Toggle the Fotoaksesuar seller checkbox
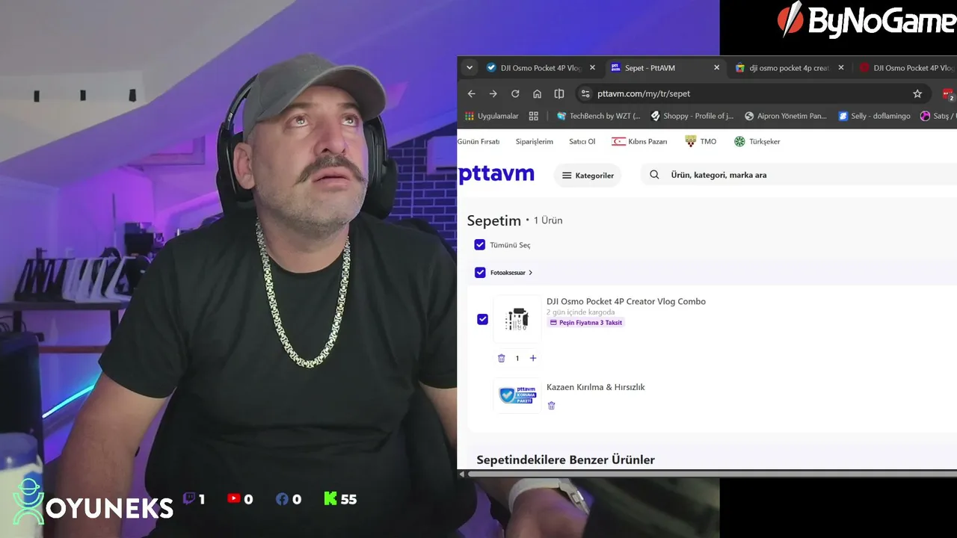 (x=480, y=273)
